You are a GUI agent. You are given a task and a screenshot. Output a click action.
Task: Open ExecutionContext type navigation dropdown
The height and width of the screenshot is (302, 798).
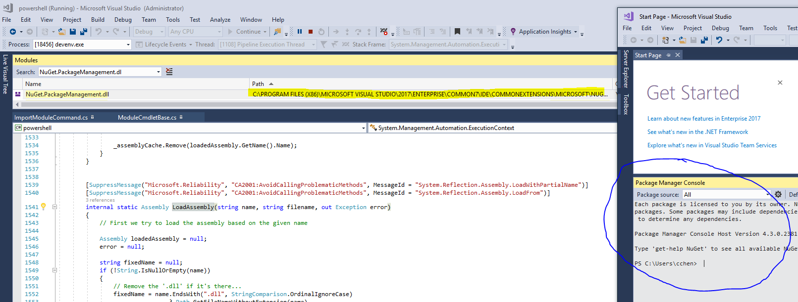(x=493, y=128)
